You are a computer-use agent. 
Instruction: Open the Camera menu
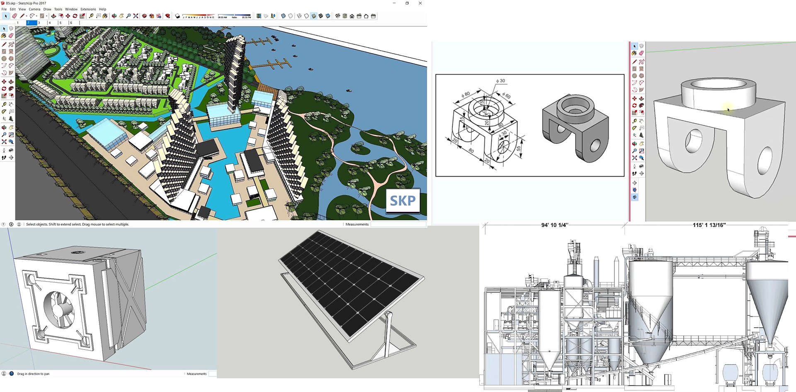(35, 9)
